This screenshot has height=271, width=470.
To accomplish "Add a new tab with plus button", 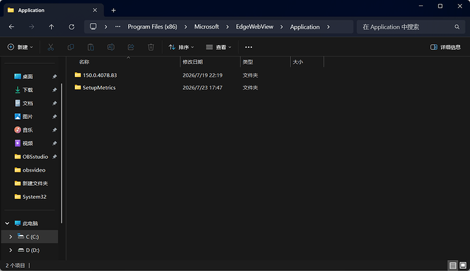I will point(113,10).
